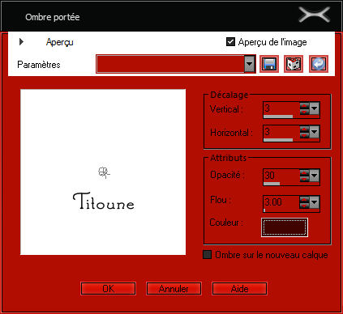Open the Paramètres preset dropdown

point(250,64)
